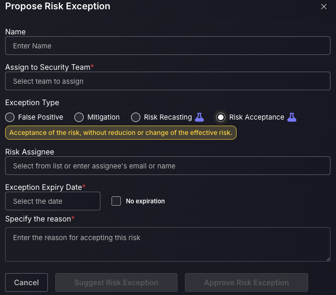This screenshot has height=295, width=336.
Task: Click into the reason for accepting risk textarea
Action: 168,244
